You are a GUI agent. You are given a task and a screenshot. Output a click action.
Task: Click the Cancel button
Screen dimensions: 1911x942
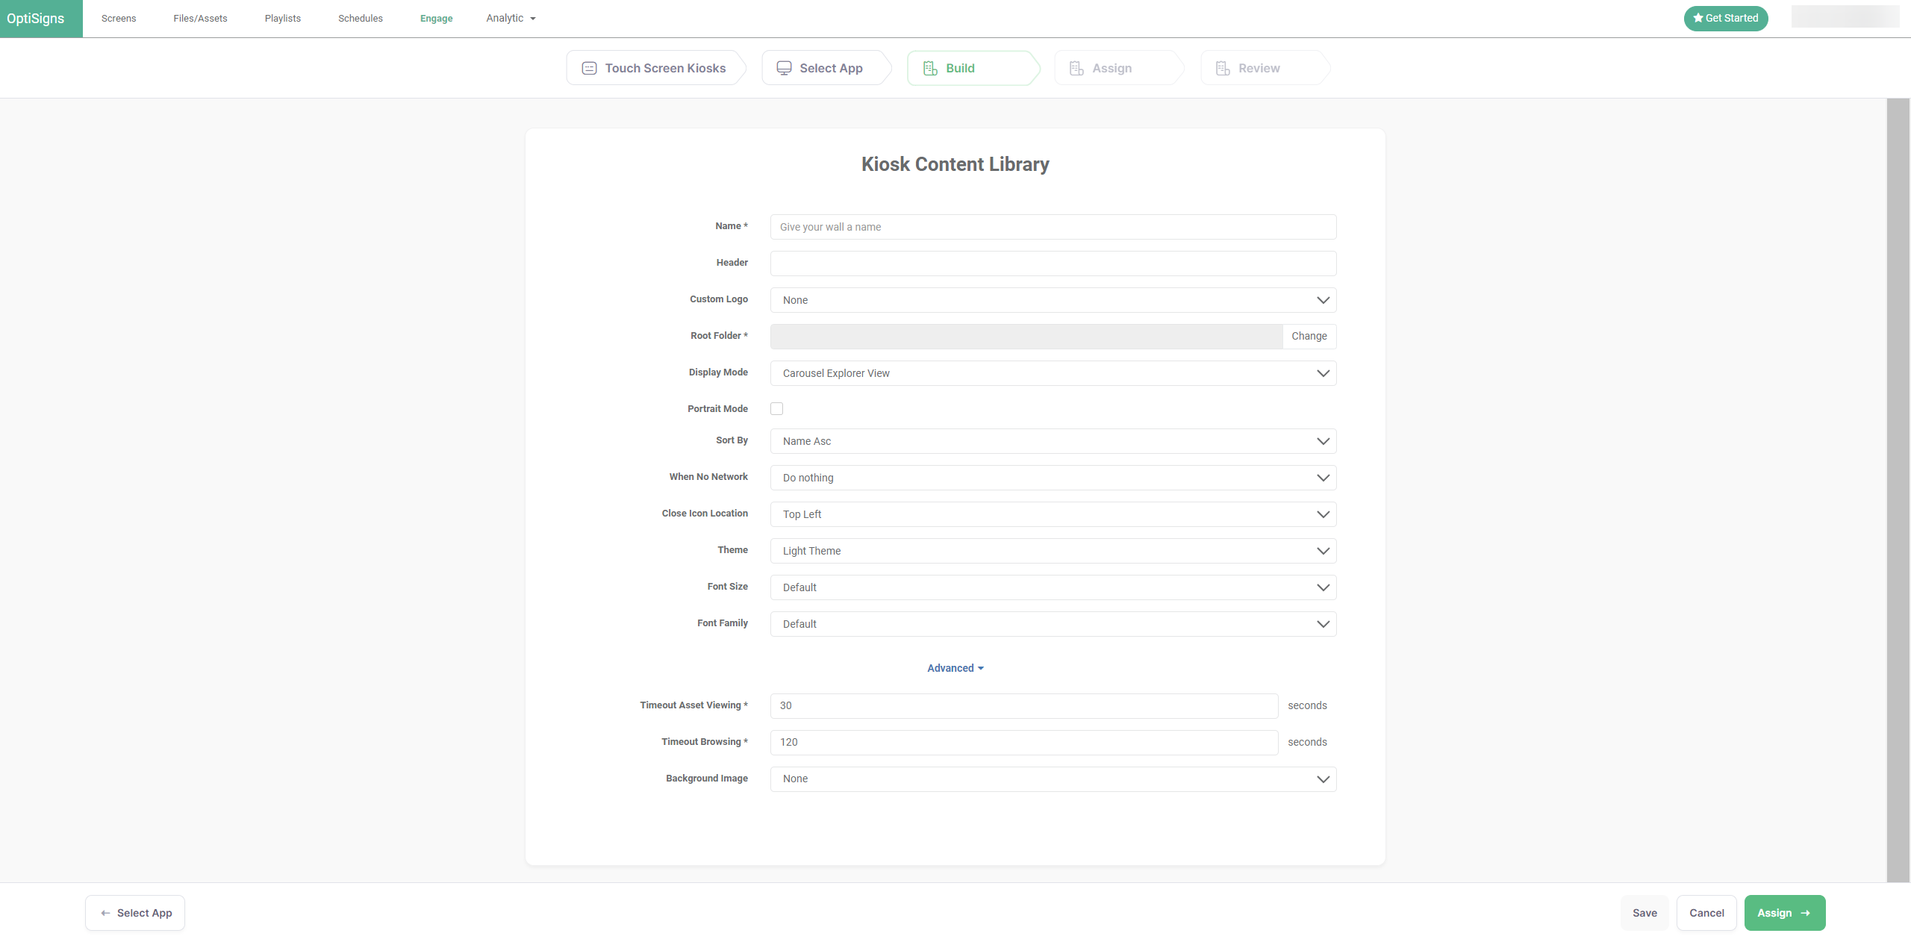[1706, 913]
